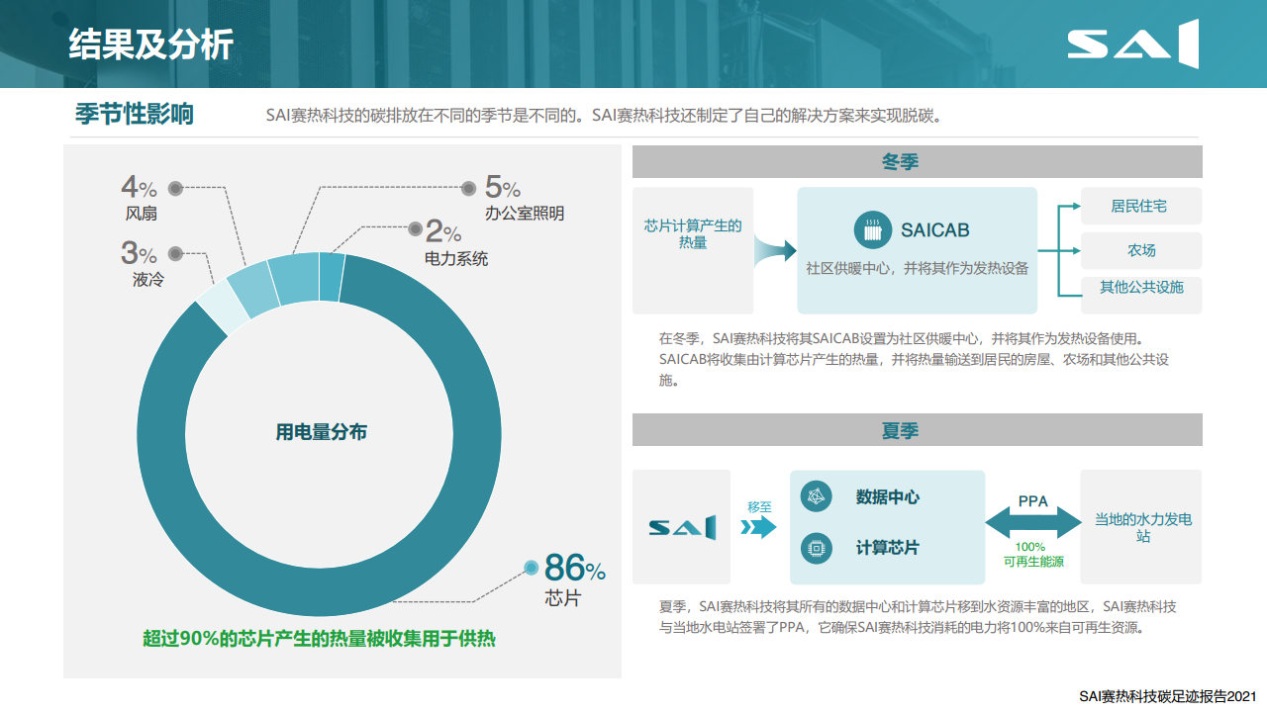Click the 结果及分析 slide title
The width and height of the screenshot is (1267, 712).
click(151, 45)
